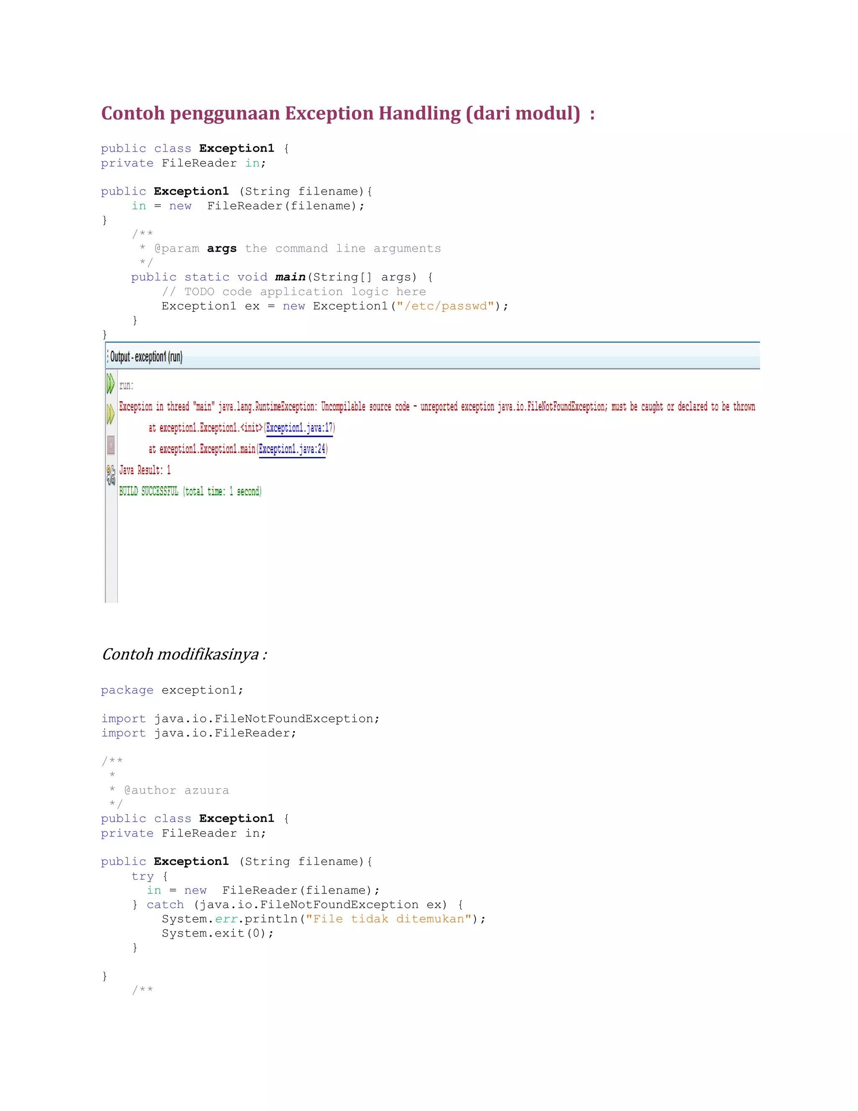Click the string "File tidak ditemukan"

click(x=388, y=919)
